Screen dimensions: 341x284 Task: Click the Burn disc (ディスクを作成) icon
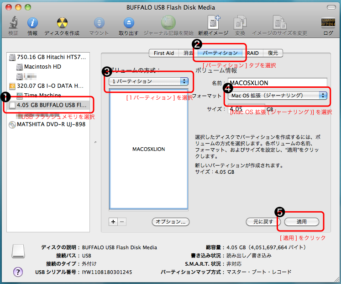(62, 23)
